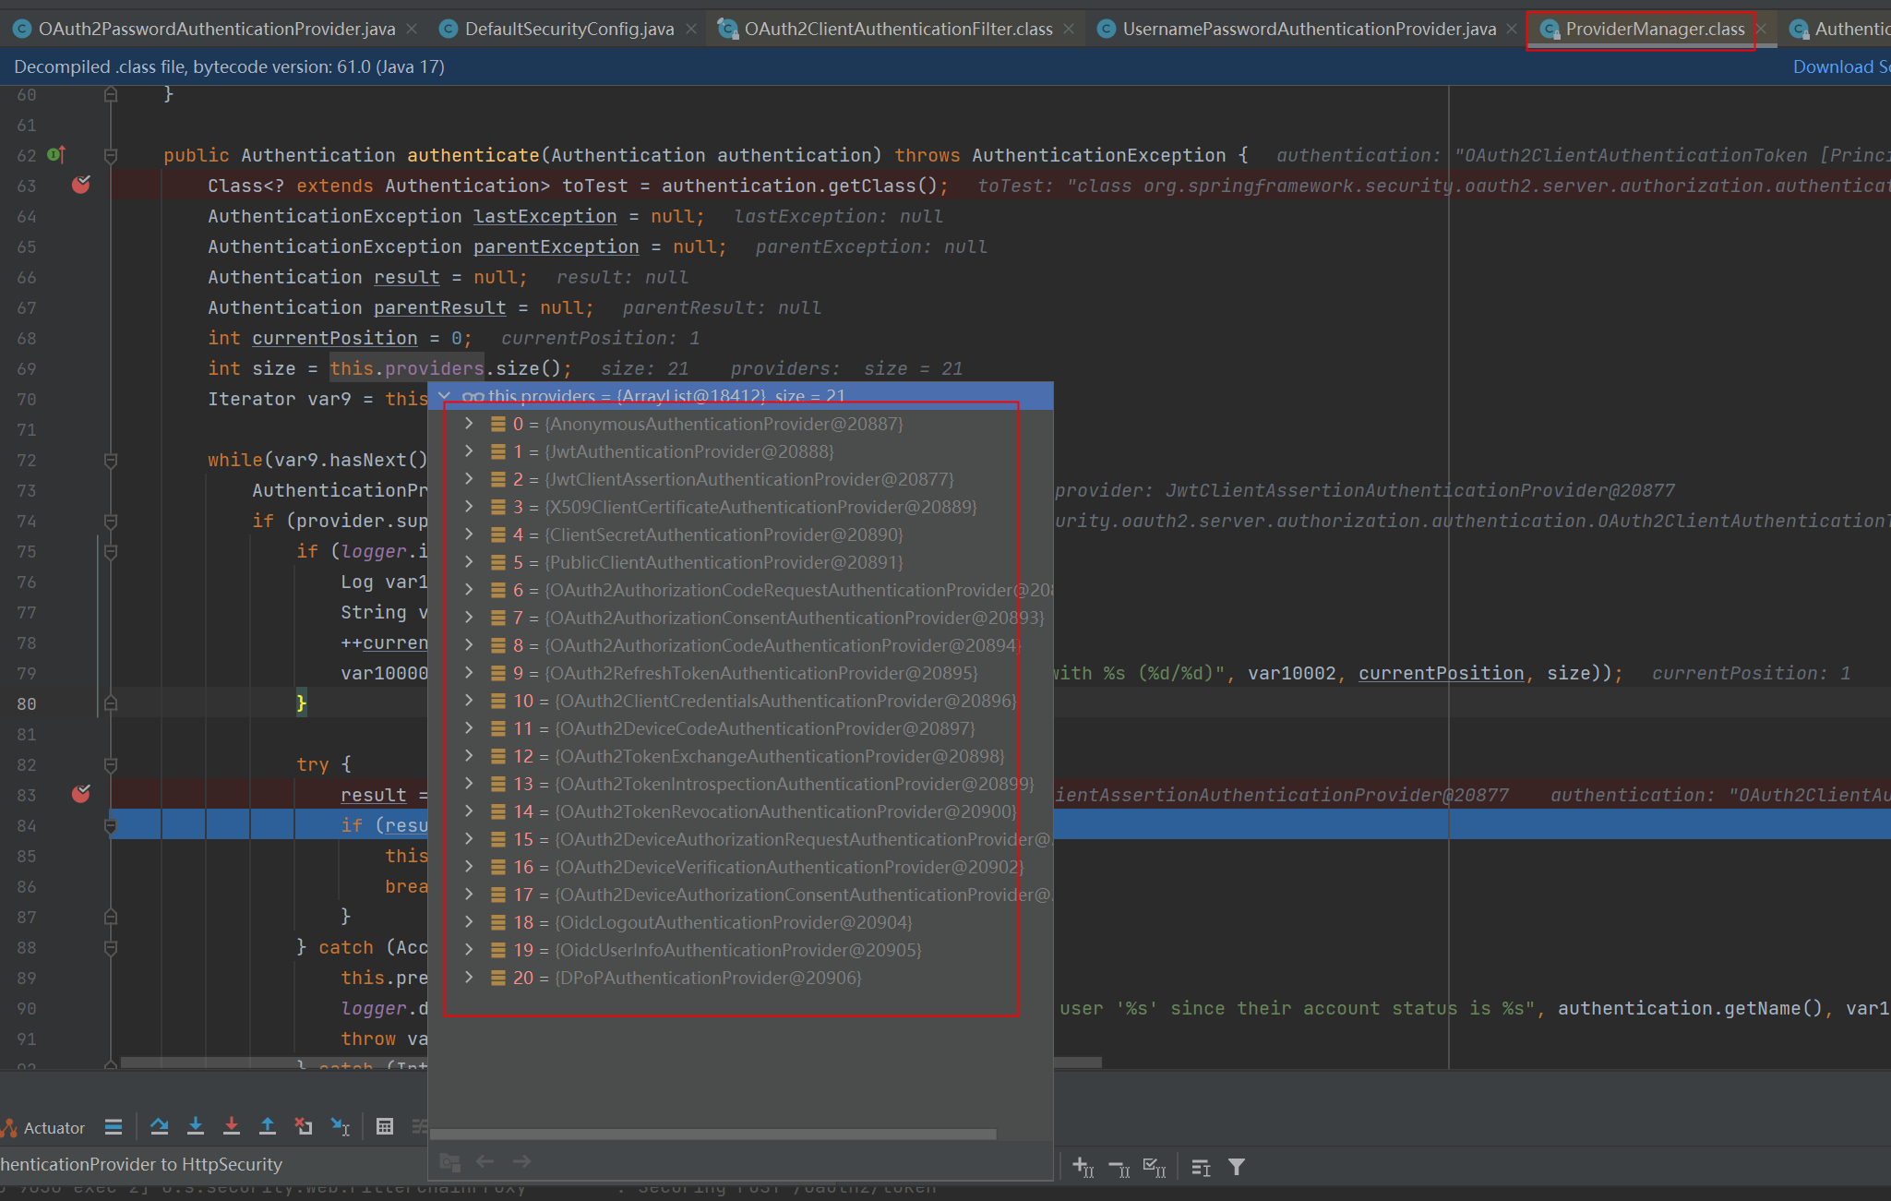Viewport: 1891px width, 1201px height.
Task: Click the Force Step Into red arrow icon
Action: (232, 1126)
